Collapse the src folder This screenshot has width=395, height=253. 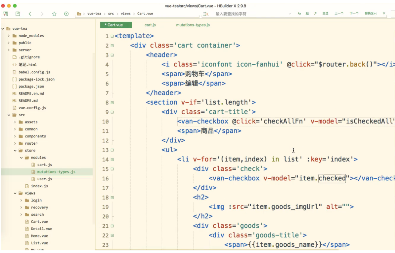9,115
